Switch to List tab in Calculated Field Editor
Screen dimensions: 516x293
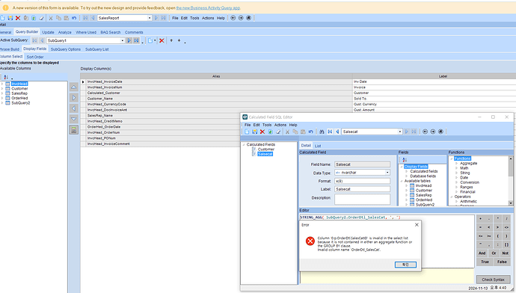pyautogui.click(x=318, y=146)
